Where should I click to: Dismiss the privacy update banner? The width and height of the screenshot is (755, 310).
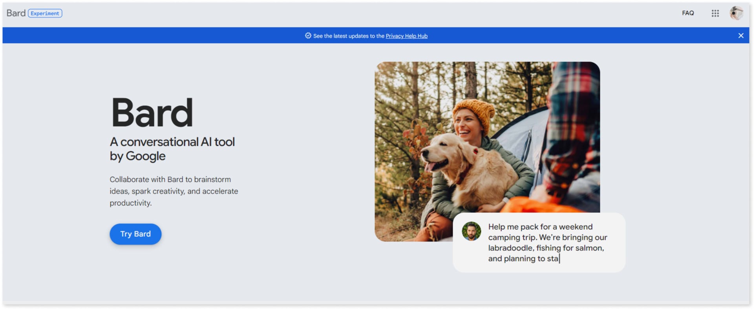coord(740,36)
